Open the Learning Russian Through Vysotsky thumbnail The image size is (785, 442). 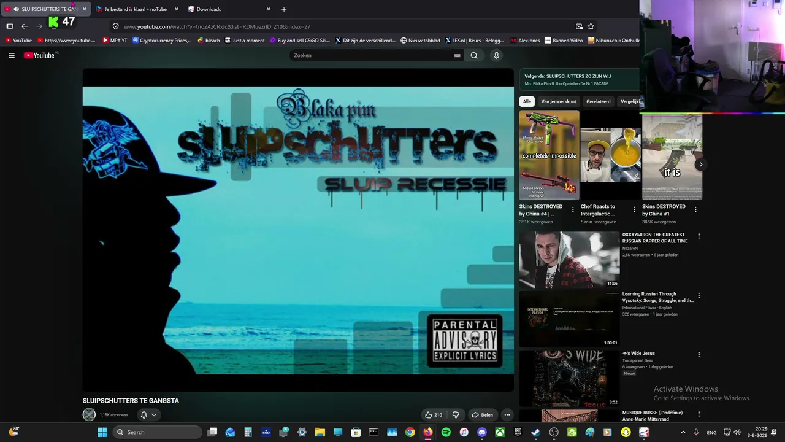coord(570,319)
